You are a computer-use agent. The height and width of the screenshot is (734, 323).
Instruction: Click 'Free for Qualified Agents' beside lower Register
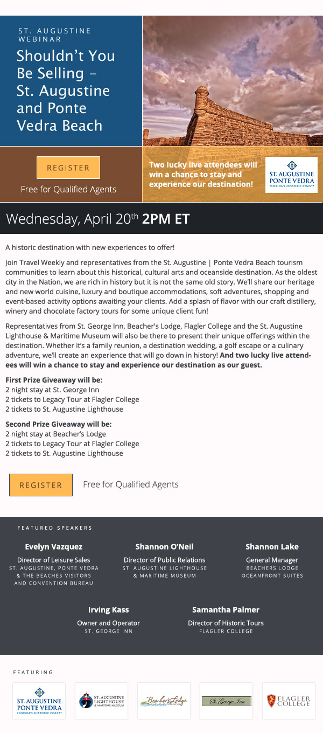click(131, 484)
